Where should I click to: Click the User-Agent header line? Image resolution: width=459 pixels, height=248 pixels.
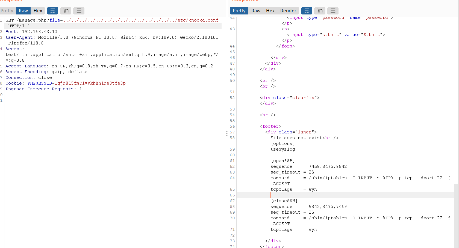(112, 40)
